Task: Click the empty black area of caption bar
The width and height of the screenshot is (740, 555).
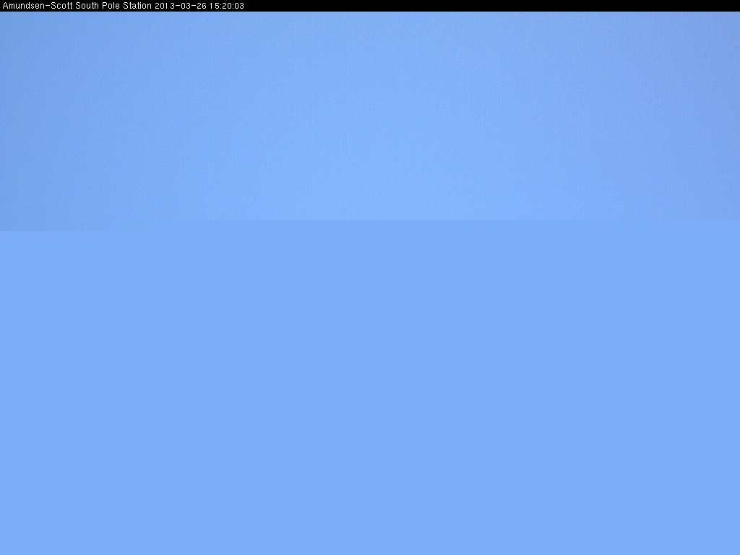Action: click(x=491, y=6)
